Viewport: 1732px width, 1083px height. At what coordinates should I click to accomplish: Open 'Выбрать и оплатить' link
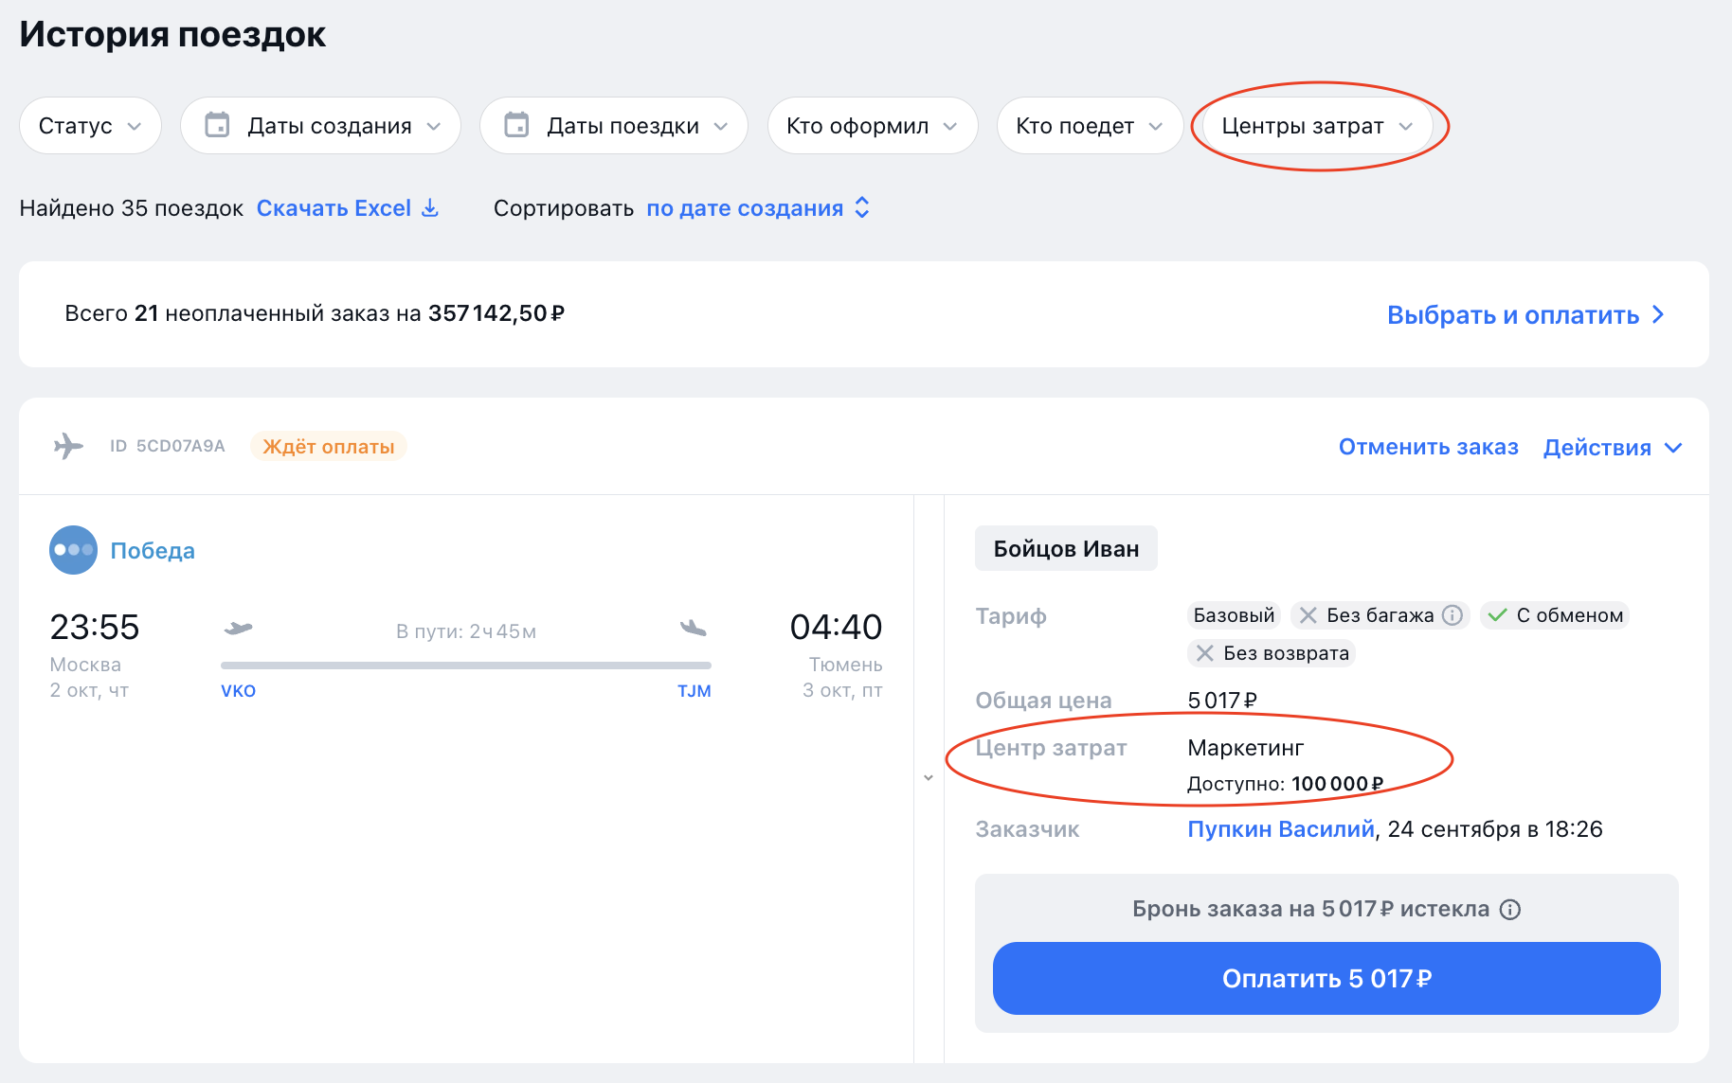[1525, 315]
